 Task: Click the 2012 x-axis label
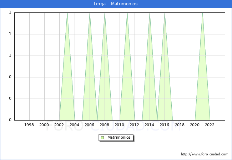[135, 125]
